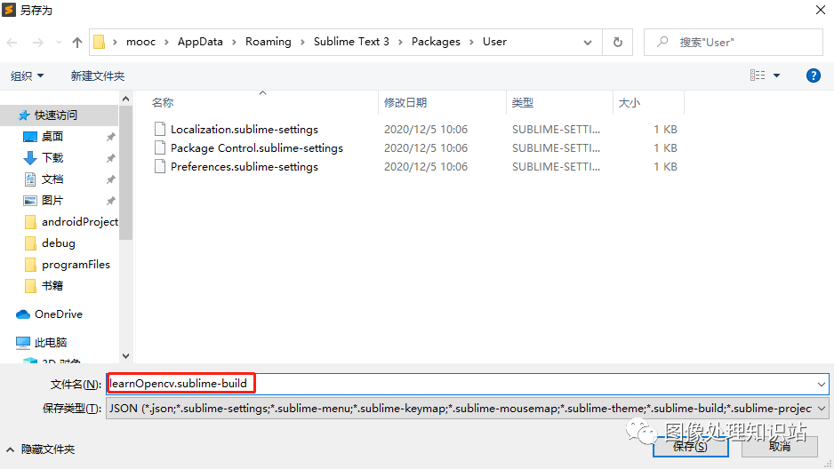Select 此电脑 in navigation pane
Screen dimensions: 834x469
pyautogui.click(x=51, y=342)
